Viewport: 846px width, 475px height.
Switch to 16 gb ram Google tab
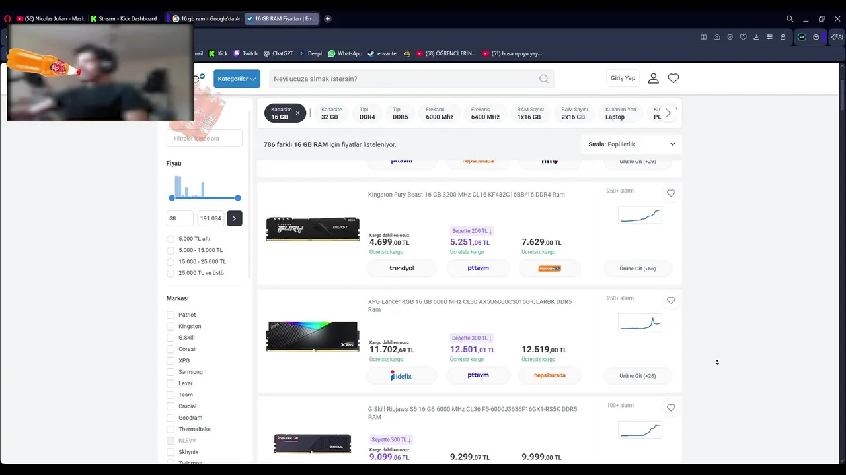click(206, 18)
